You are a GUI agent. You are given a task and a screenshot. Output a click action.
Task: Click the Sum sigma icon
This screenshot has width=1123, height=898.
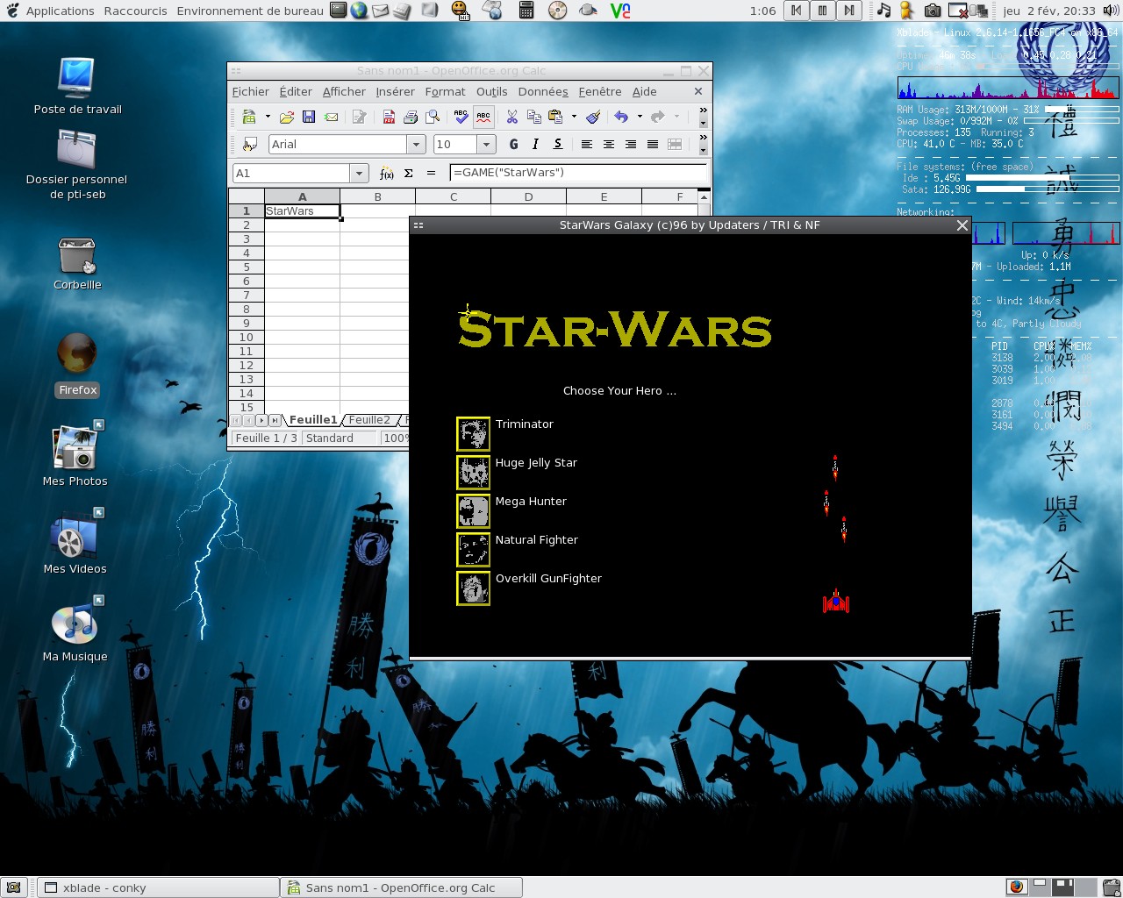(409, 174)
